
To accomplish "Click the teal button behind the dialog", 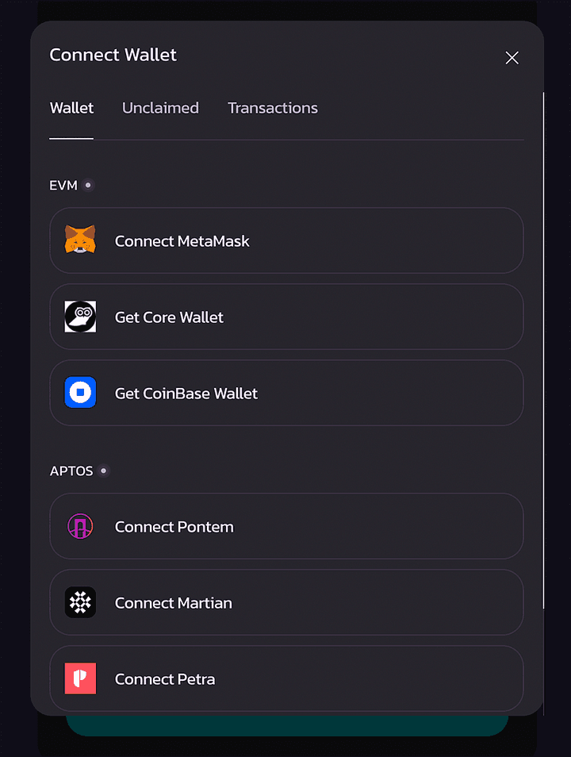I will tap(286, 725).
